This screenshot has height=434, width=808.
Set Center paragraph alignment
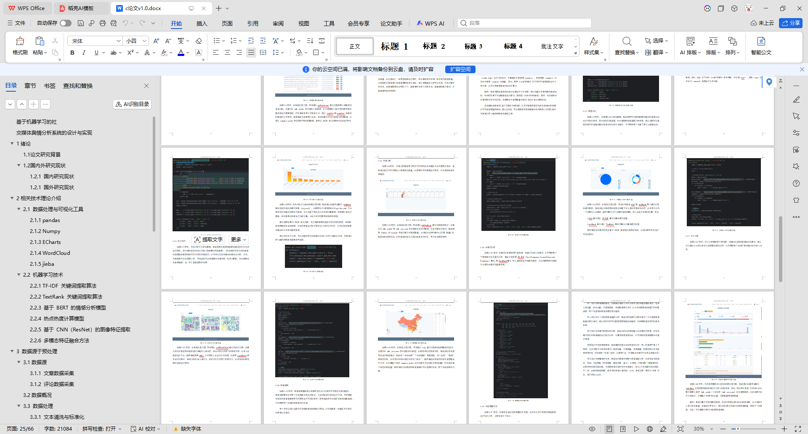pos(227,53)
